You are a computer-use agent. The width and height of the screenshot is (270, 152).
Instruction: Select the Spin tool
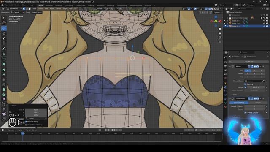4,94
